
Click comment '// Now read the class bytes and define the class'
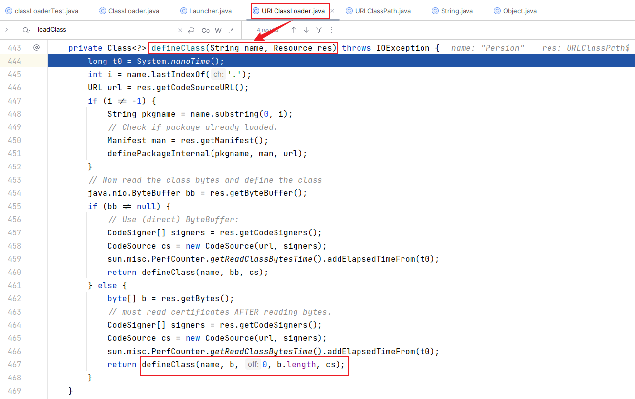point(205,180)
